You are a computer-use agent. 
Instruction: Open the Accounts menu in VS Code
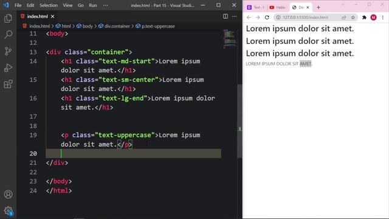(8, 194)
